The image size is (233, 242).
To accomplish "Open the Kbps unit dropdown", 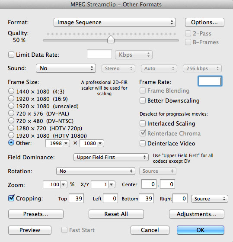I will [x=134, y=55].
